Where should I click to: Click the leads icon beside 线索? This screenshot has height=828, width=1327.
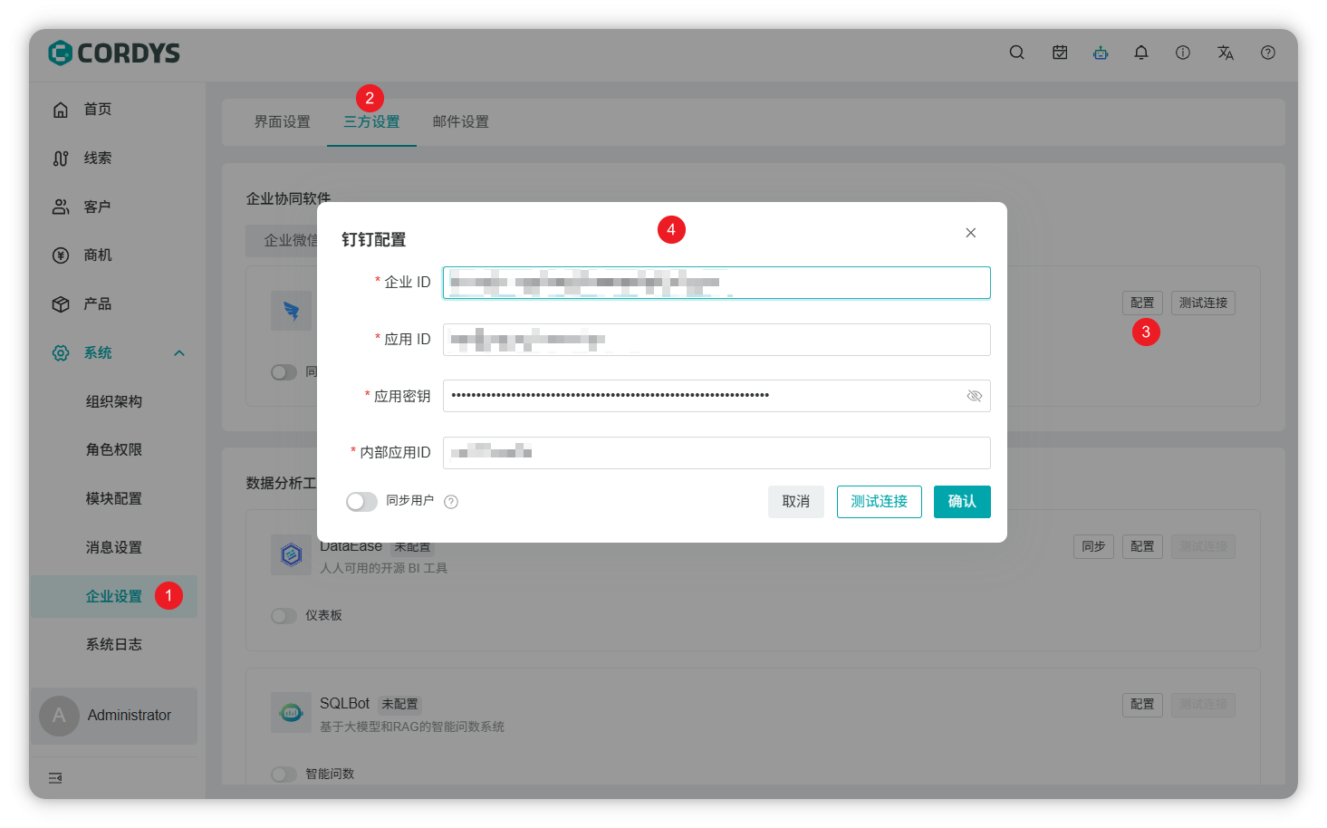pyautogui.click(x=61, y=159)
